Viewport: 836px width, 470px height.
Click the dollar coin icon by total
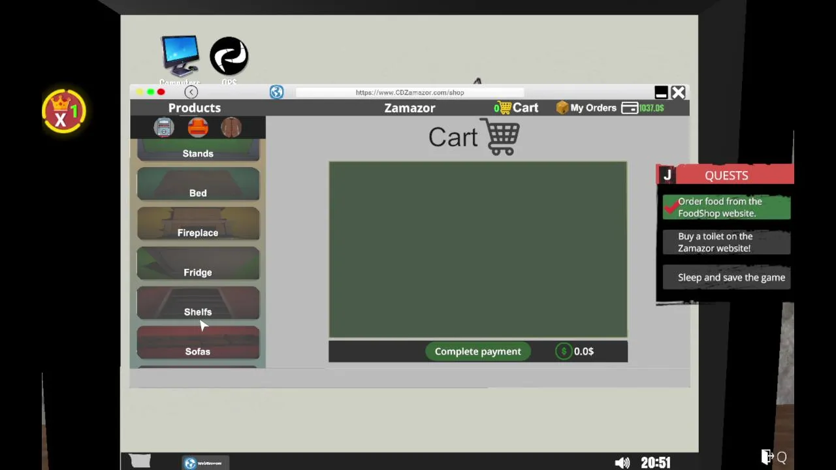[564, 351]
